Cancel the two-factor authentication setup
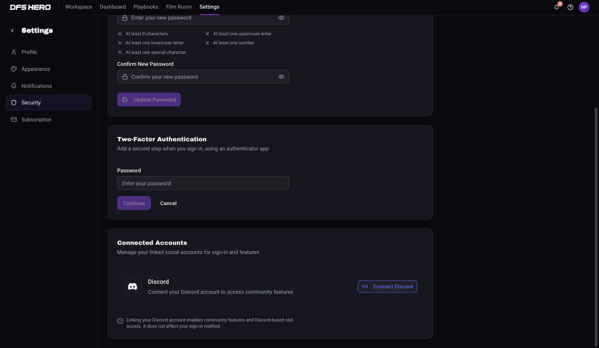The image size is (599, 348). point(169,203)
